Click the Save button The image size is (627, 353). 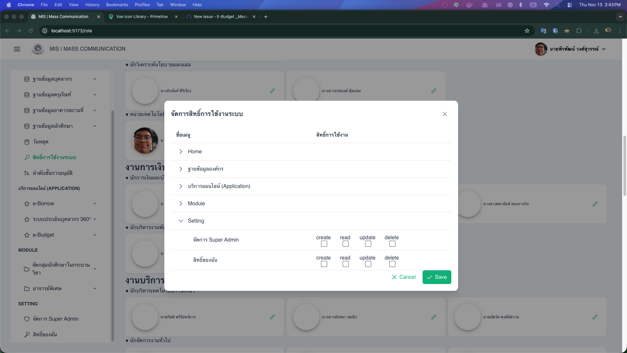(x=437, y=277)
